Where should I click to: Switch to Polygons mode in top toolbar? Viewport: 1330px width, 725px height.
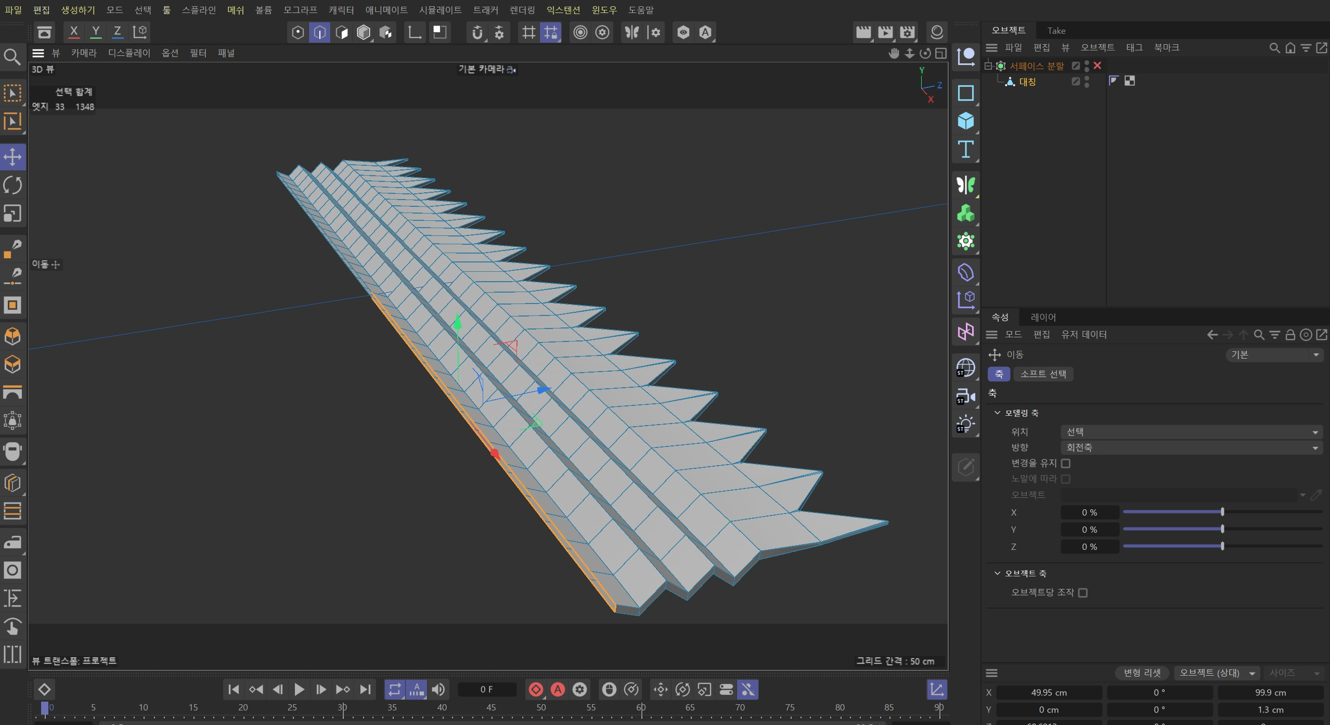[x=342, y=33]
